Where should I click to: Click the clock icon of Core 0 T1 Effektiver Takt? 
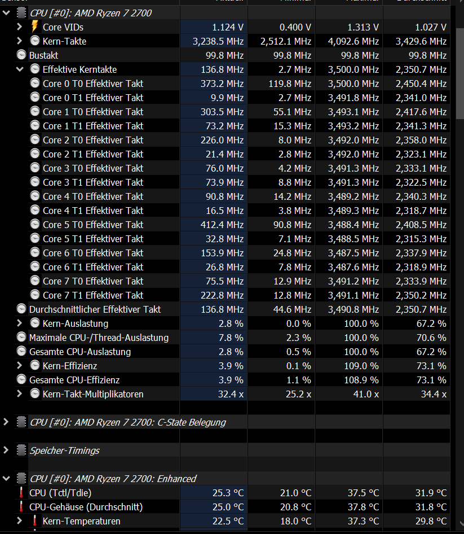[35, 98]
